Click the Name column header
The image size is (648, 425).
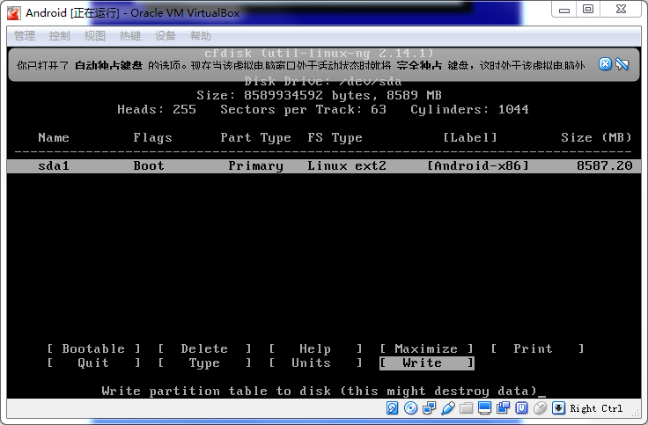54,137
